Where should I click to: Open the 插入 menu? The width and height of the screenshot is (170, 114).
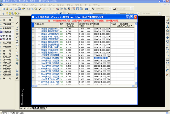[34, 5]
